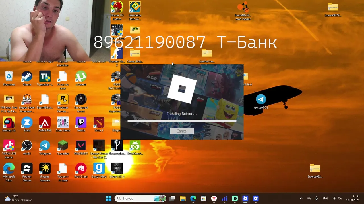Launch Phasmophobia desktop shortcut

pyautogui.click(x=117, y=148)
